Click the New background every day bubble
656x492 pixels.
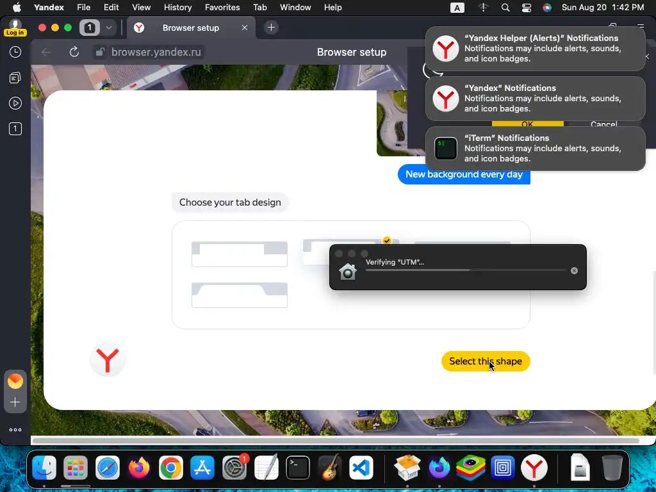pyautogui.click(x=464, y=174)
